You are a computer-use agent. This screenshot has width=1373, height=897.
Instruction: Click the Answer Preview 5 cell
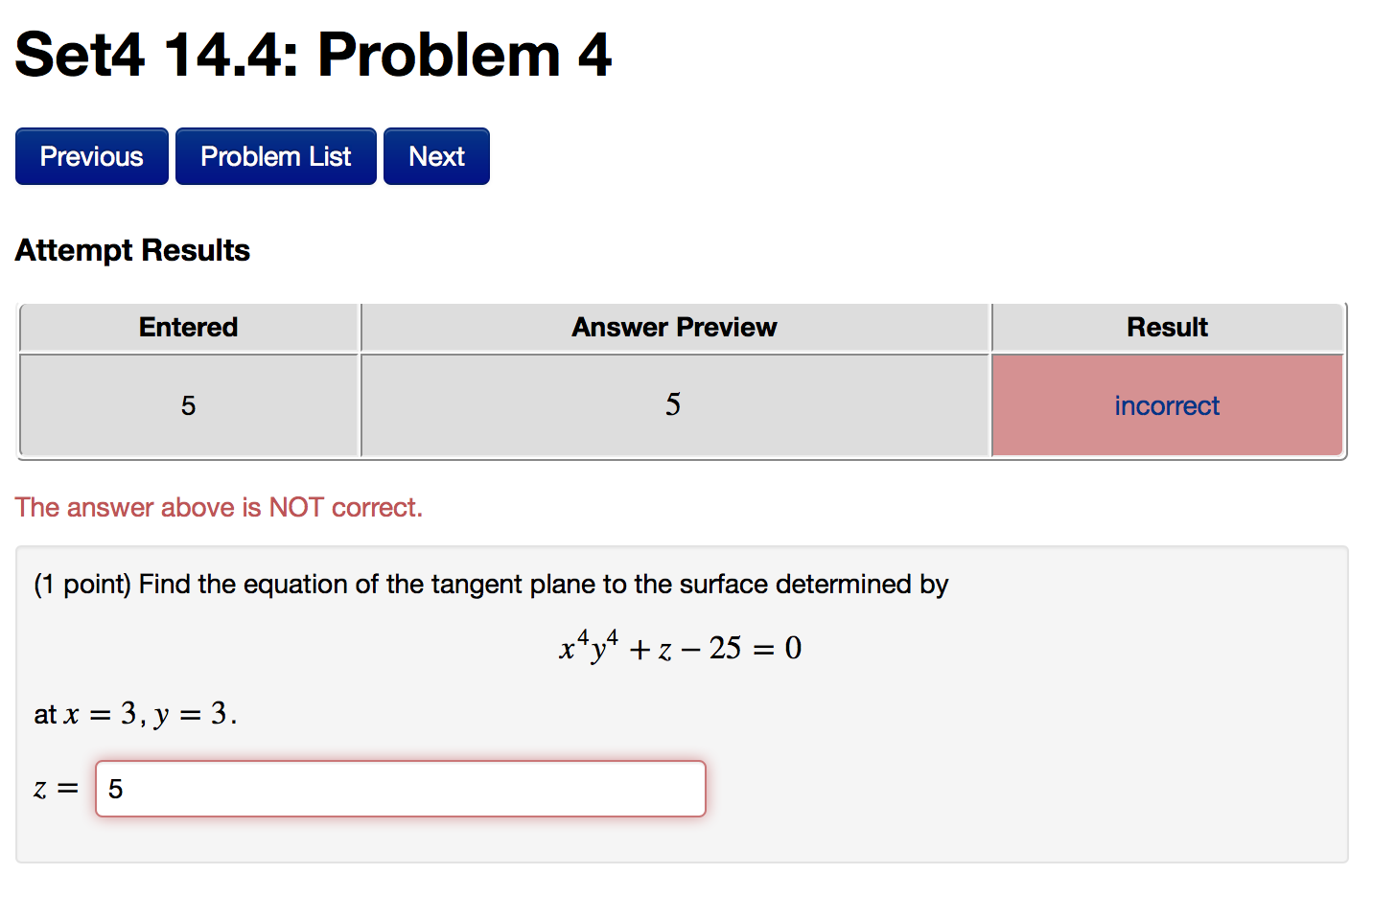(x=673, y=405)
